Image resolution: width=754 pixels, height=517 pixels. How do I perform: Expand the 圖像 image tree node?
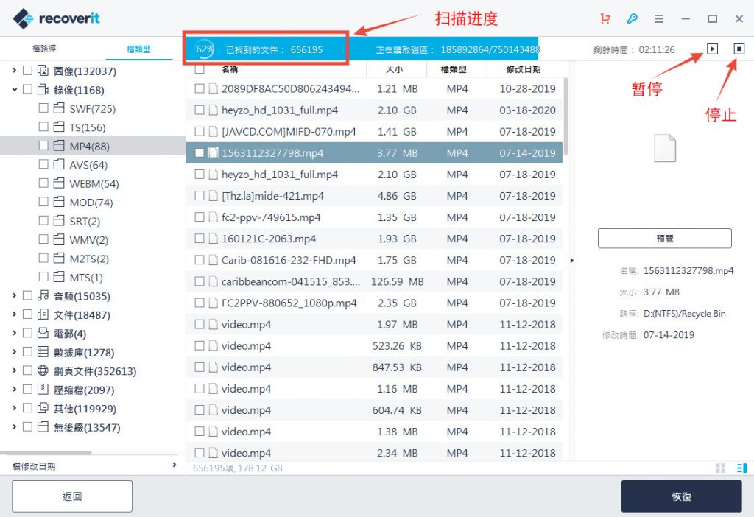15,71
